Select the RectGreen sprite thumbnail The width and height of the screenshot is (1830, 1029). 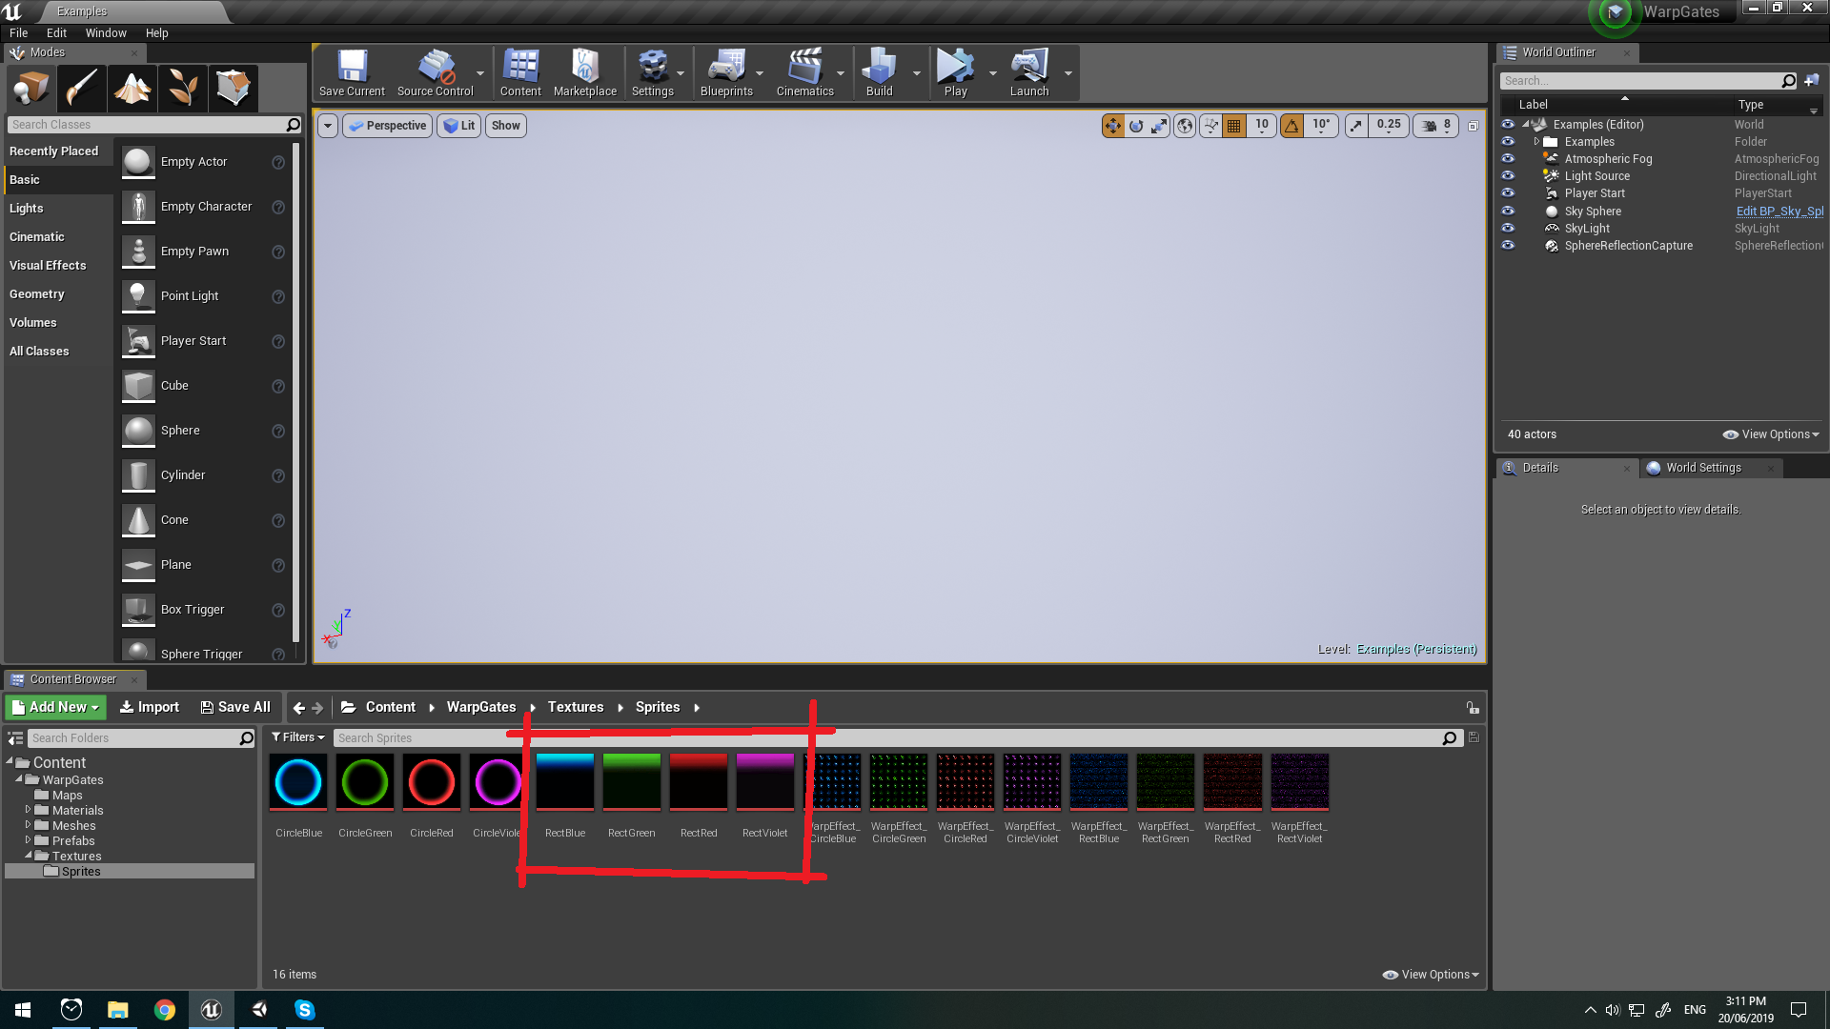coord(631,782)
